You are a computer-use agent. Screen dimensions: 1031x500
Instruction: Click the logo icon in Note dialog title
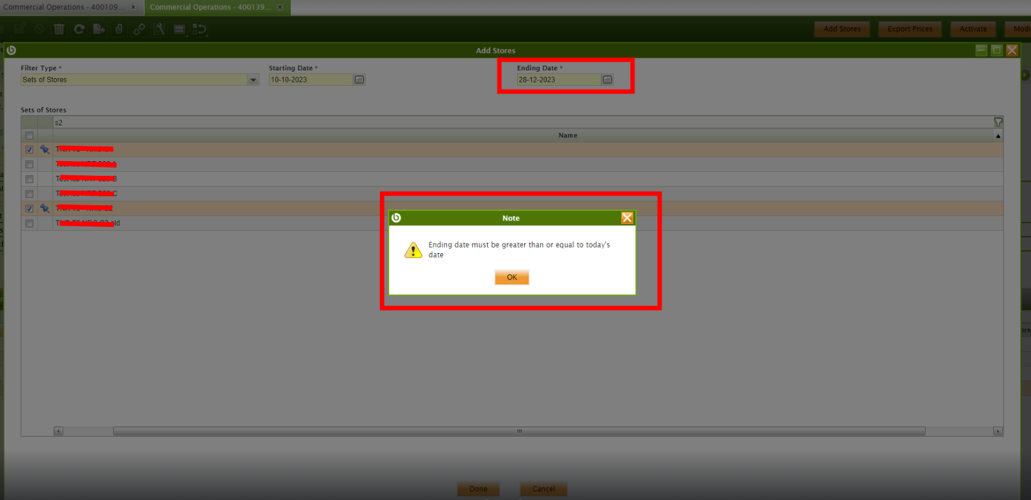click(396, 217)
